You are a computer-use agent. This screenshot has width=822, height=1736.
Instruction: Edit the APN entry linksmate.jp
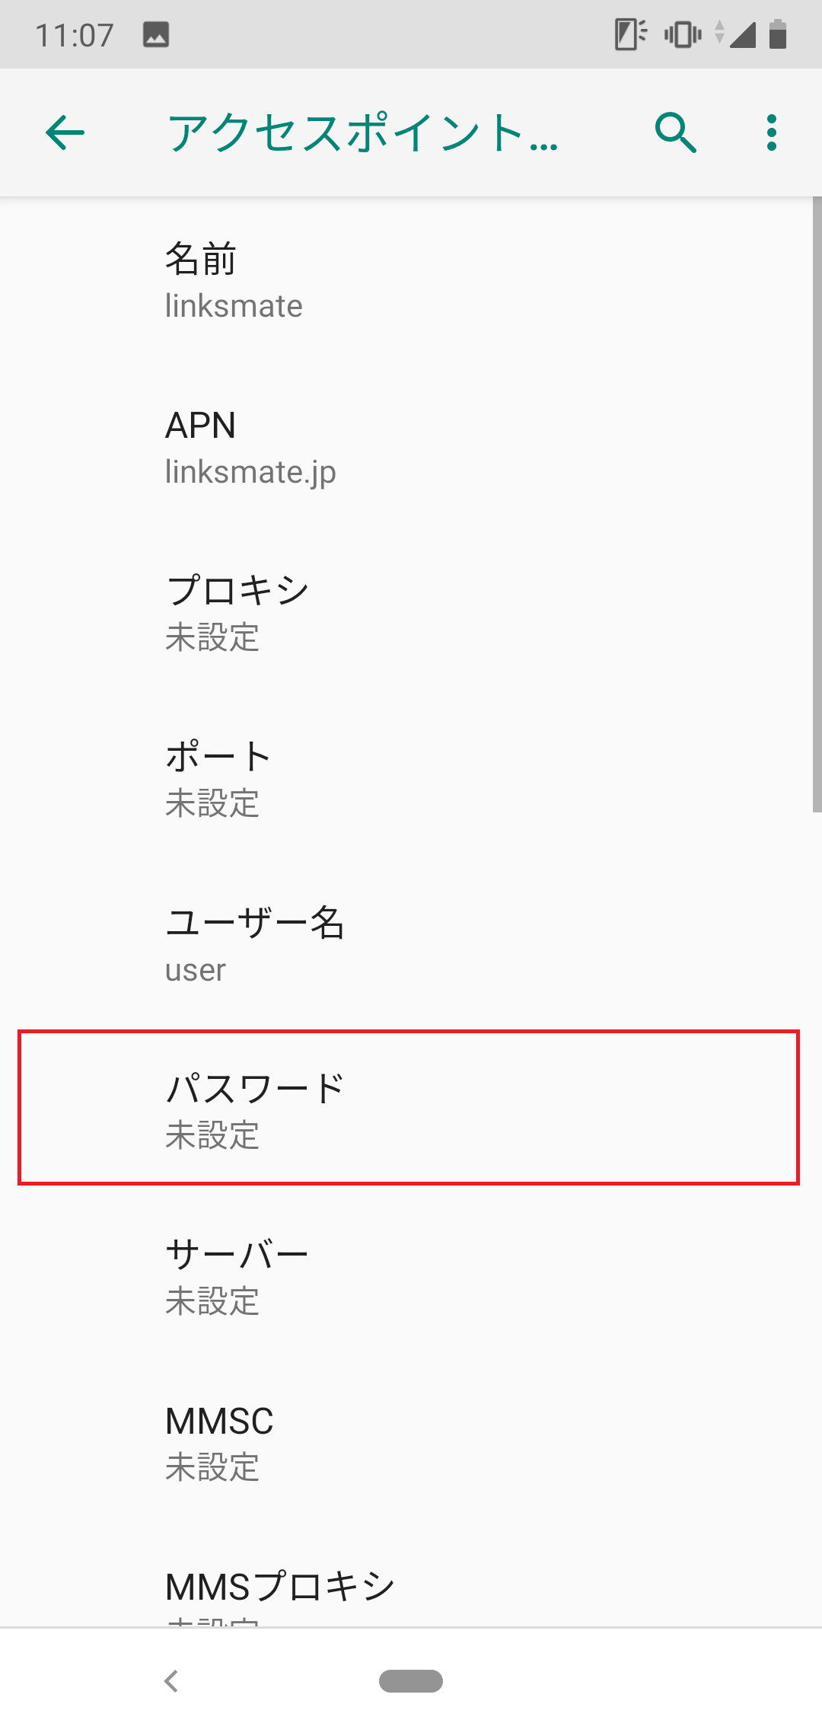pos(411,446)
